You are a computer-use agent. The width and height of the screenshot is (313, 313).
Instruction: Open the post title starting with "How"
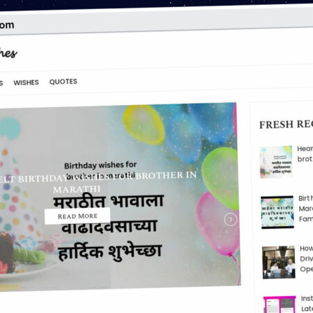(307, 259)
